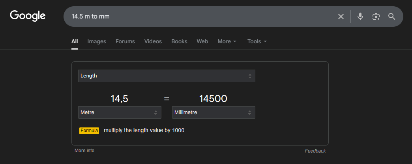This screenshot has width=412, height=164.
Task: Click the Feedback link
Action: 315,151
